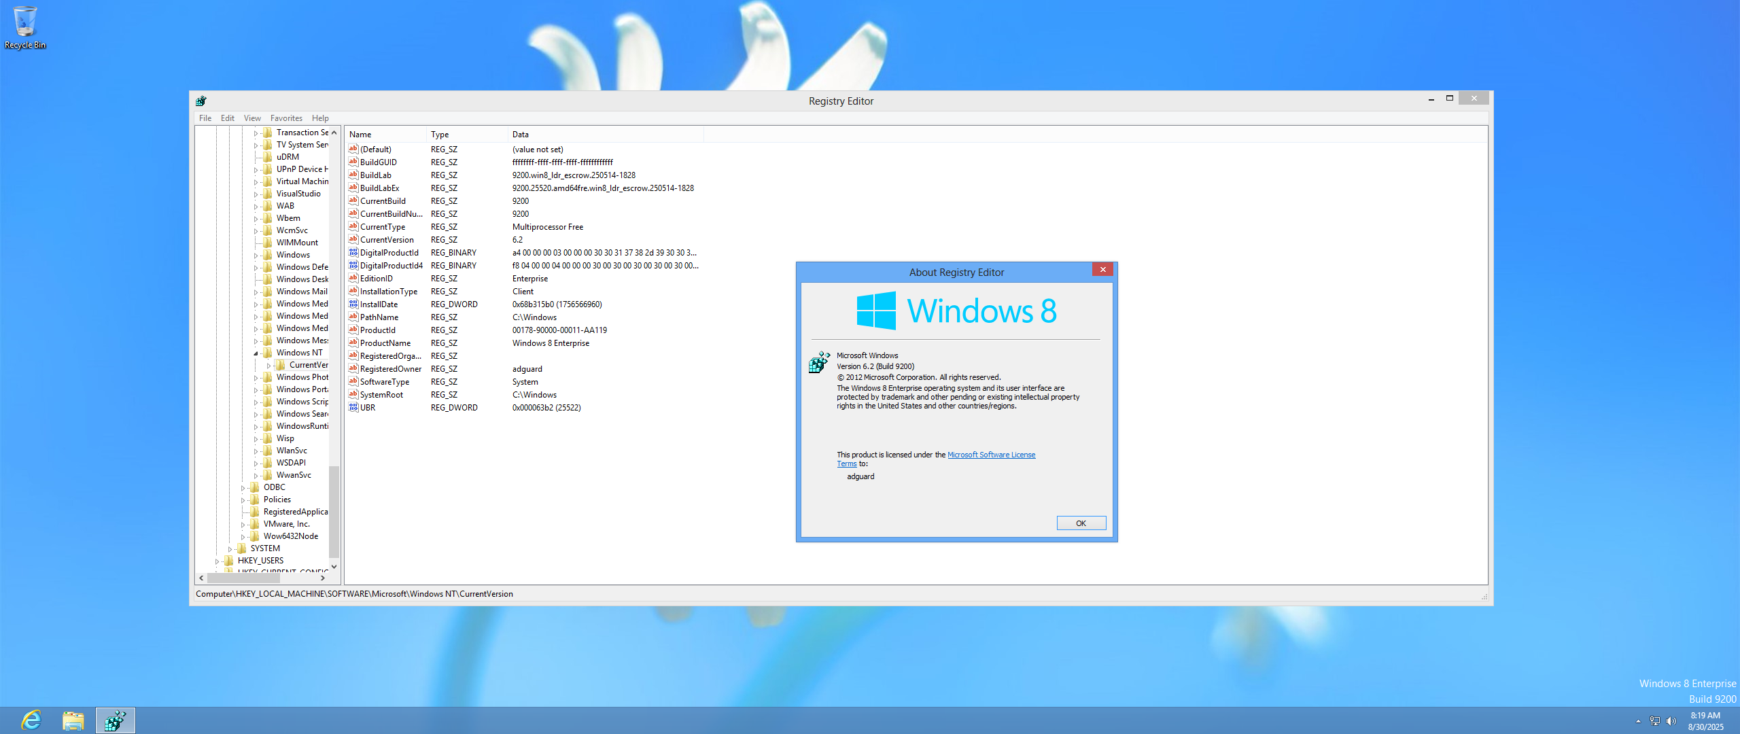Click the tree scroll-right arrow
This screenshot has height=734, width=1740.
(x=323, y=578)
